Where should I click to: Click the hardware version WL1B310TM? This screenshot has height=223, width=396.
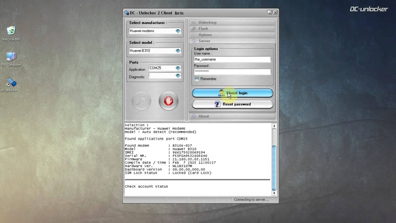(182, 166)
